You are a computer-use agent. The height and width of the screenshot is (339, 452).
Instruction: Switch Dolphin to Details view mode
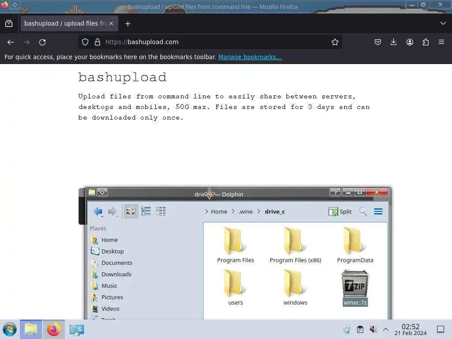click(x=161, y=211)
